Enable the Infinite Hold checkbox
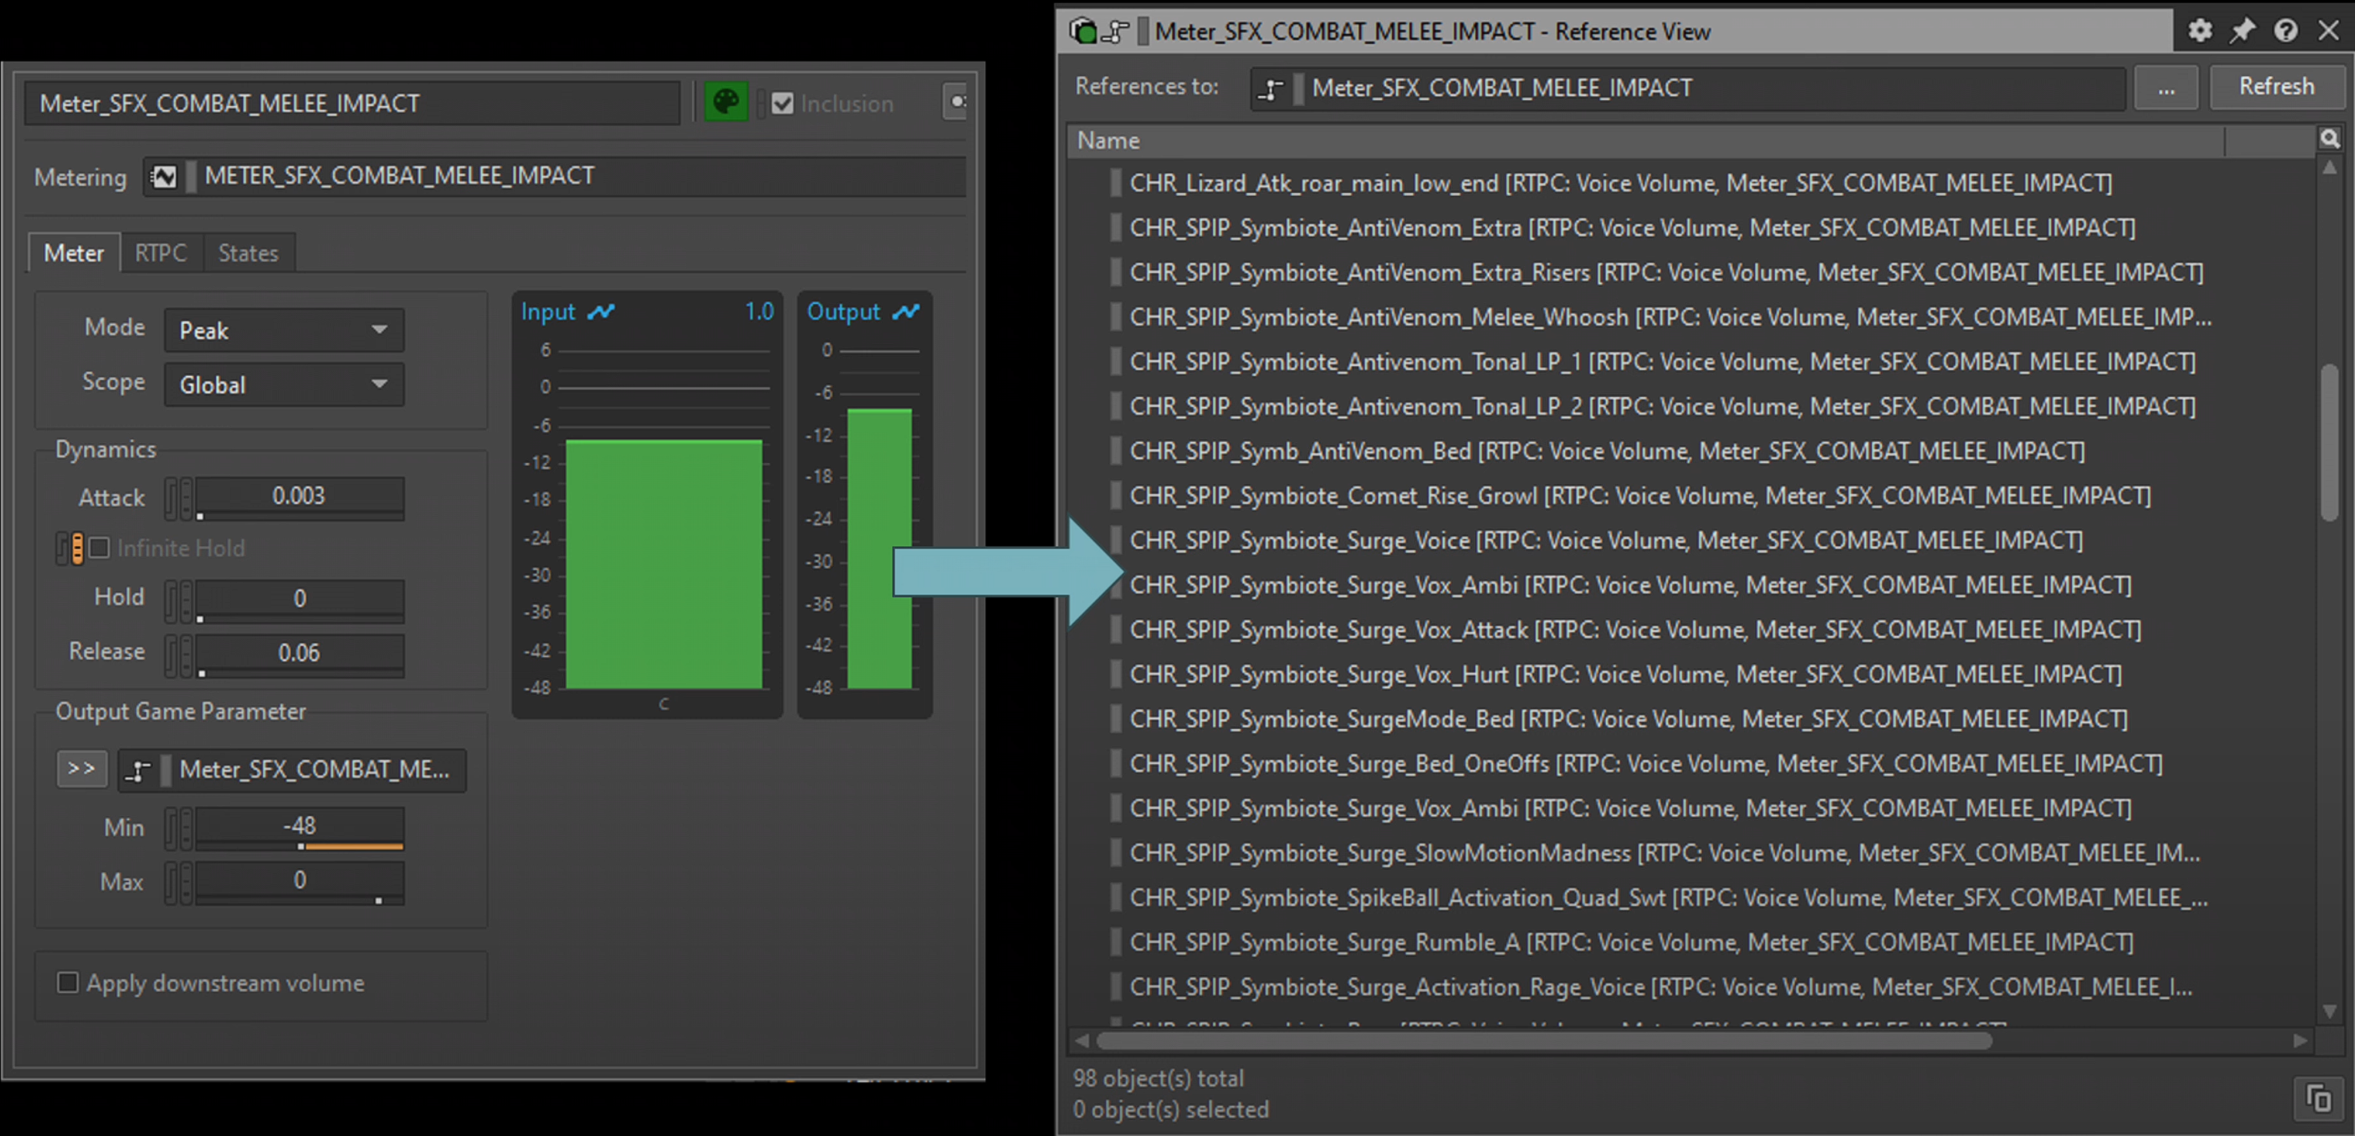Image resolution: width=2355 pixels, height=1136 pixels. click(x=101, y=548)
